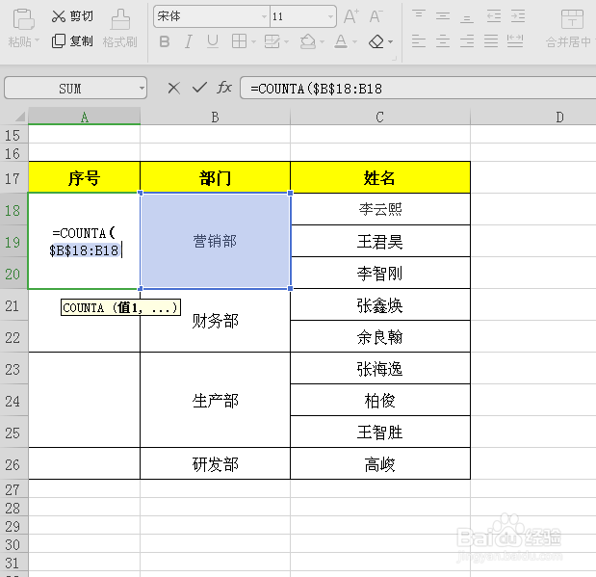Screen dimensions: 596x577
Task: Click the 部门 header cell
Action: coord(215,177)
